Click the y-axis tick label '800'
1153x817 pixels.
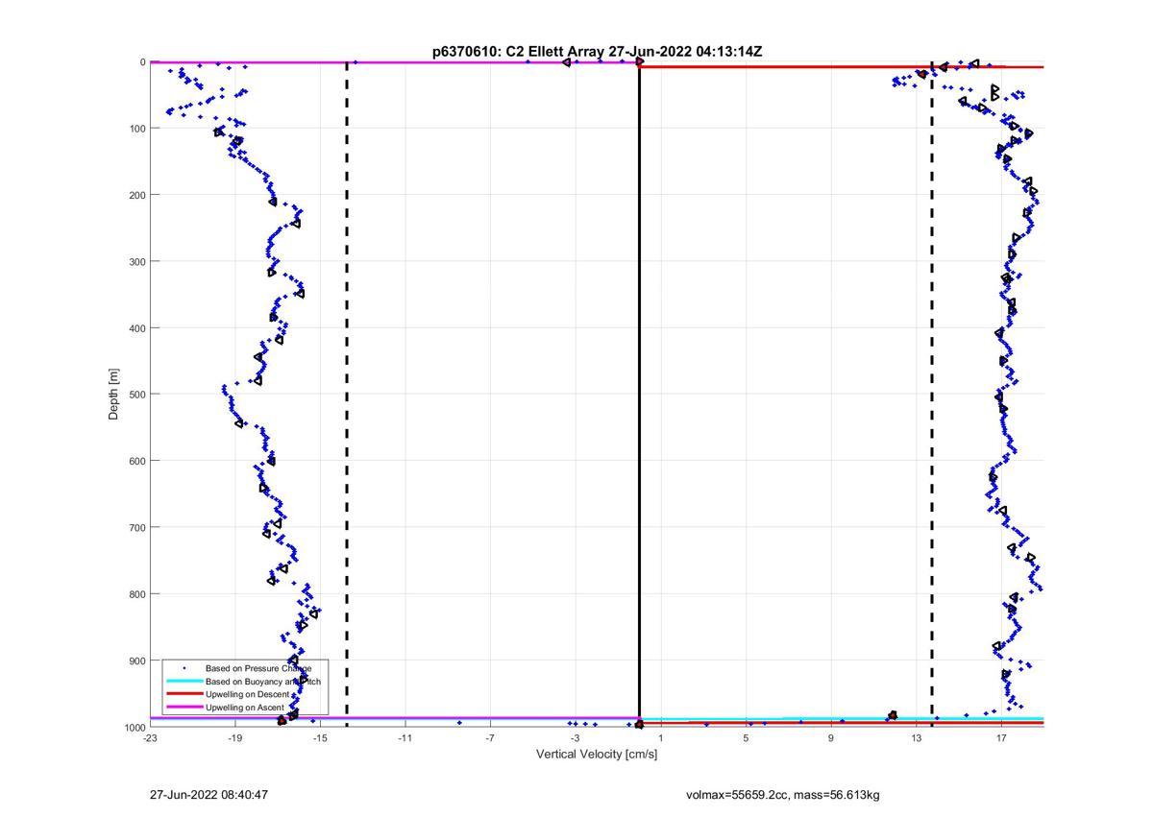(137, 593)
